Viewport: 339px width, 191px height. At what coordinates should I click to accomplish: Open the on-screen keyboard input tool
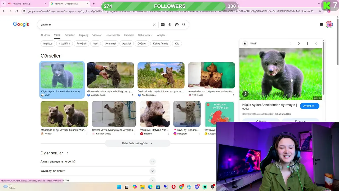tap(163, 24)
